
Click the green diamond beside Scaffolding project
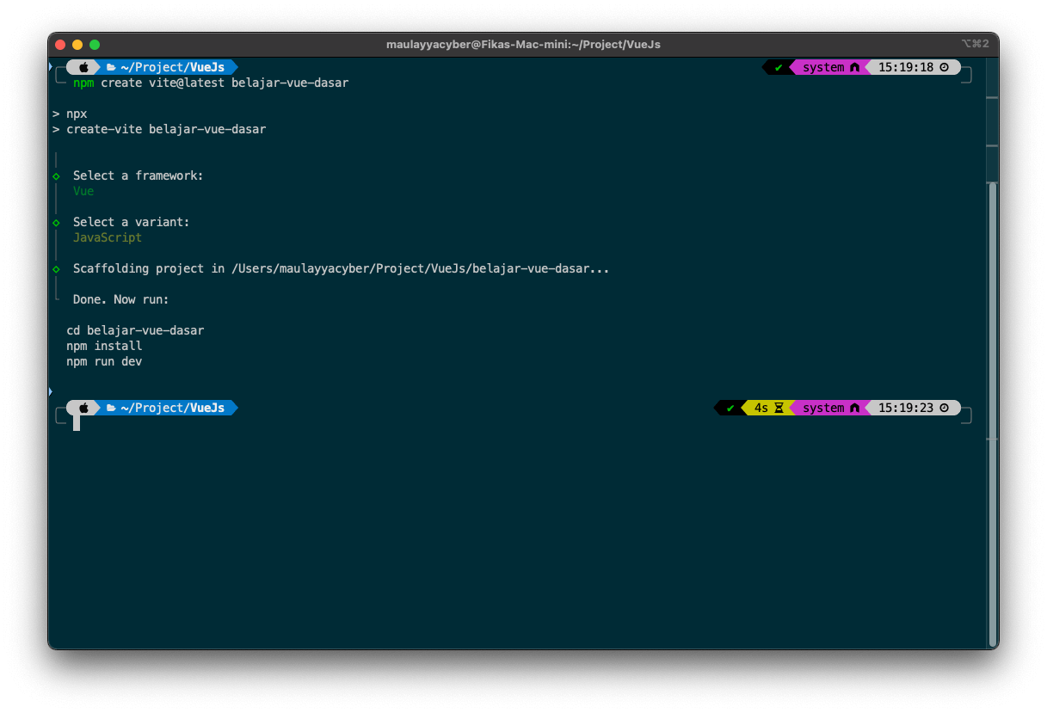tap(56, 268)
